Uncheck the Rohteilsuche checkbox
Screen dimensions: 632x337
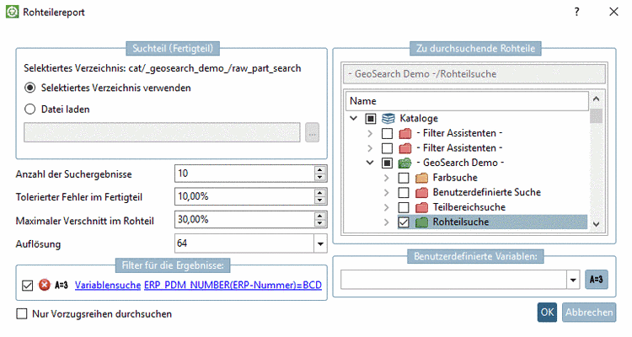tap(404, 222)
